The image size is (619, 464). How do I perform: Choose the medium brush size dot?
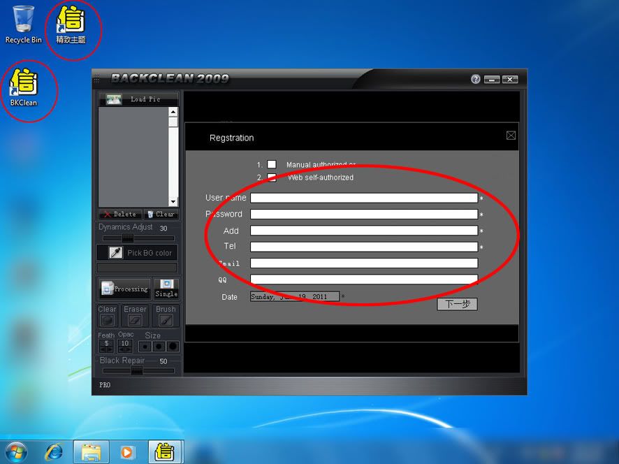point(159,347)
